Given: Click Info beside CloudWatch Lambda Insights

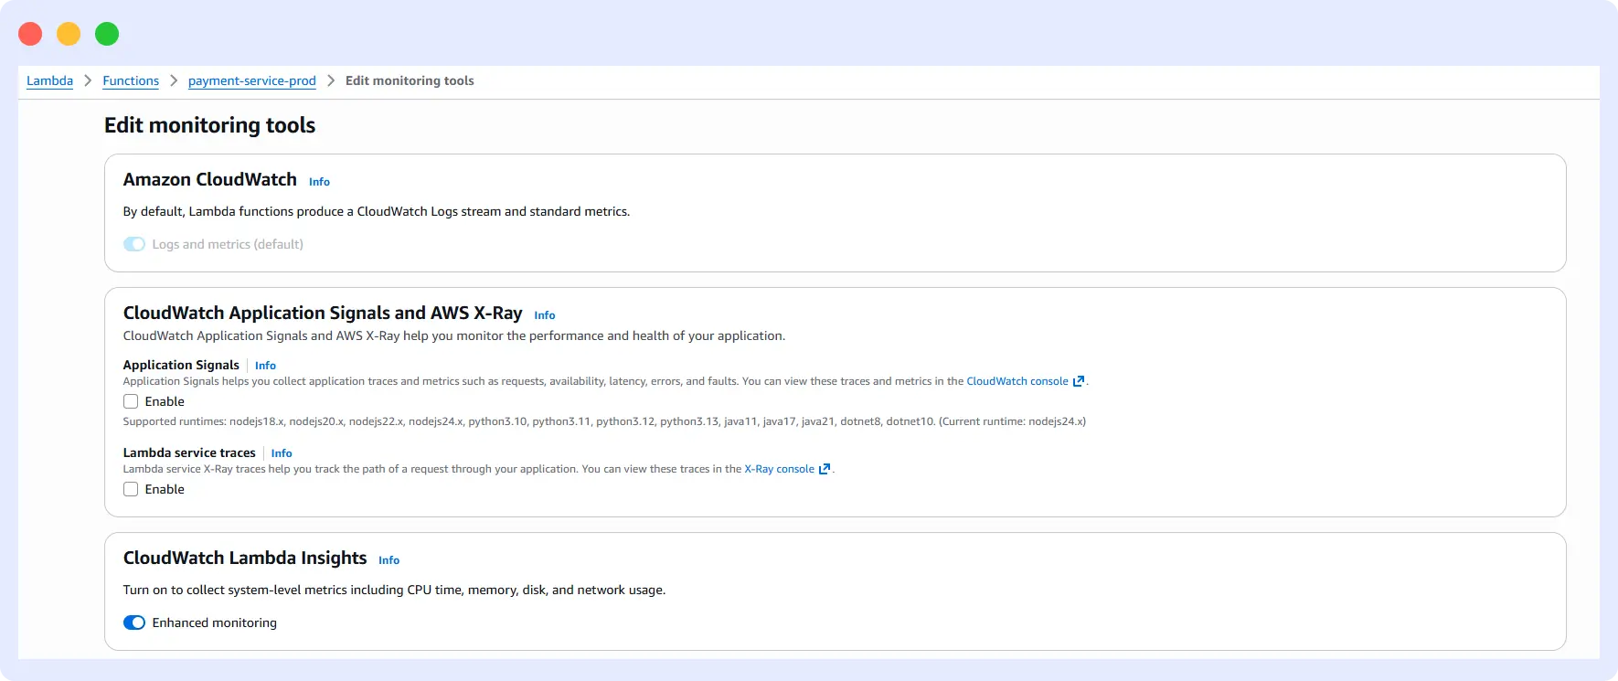Looking at the screenshot, I should point(389,560).
